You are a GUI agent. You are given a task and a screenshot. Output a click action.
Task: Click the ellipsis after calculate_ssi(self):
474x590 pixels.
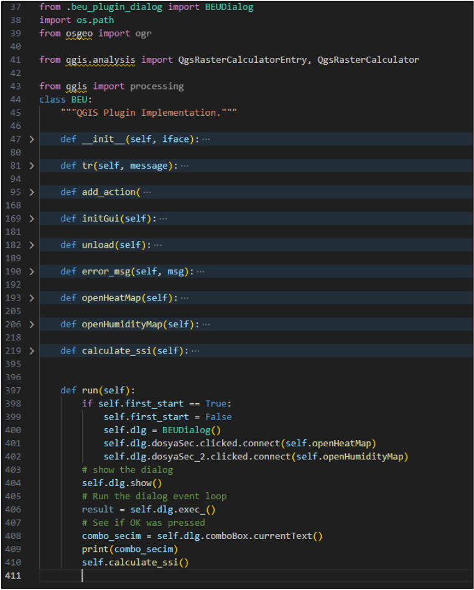coord(195,351)
